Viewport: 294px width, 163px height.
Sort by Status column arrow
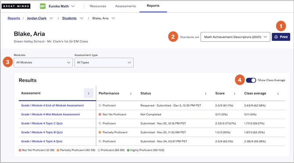point(206,93)
